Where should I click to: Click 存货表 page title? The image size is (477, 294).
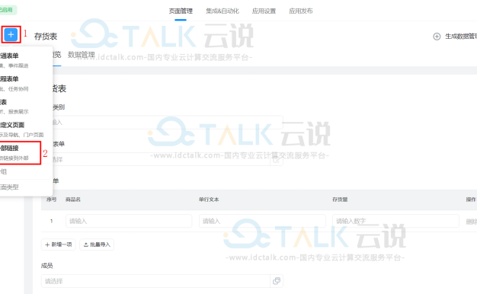(x=46, y=37)
